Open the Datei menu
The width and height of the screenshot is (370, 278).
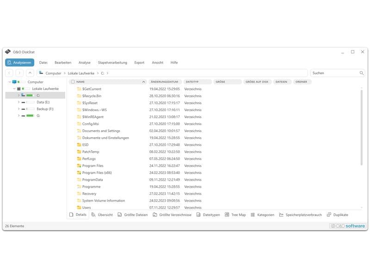pos(43,63)
